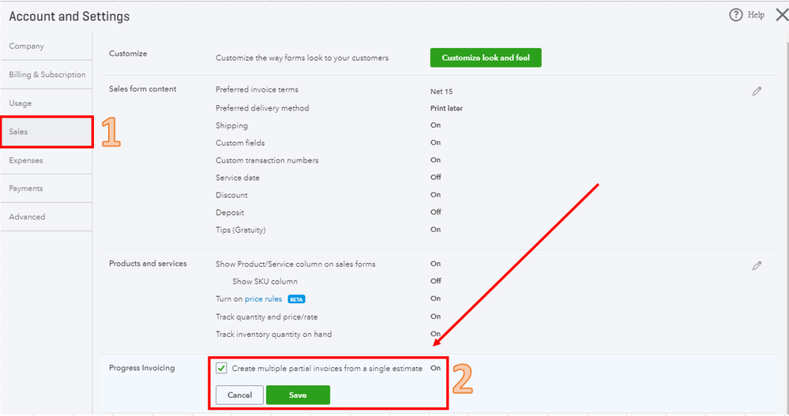Image resolution: width=789 pixels, height=416 pixels.
Task: Switch to the Advanced tab
Action: (47, 217)
